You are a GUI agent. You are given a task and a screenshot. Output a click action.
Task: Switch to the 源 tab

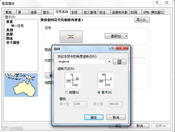[22, 12]
